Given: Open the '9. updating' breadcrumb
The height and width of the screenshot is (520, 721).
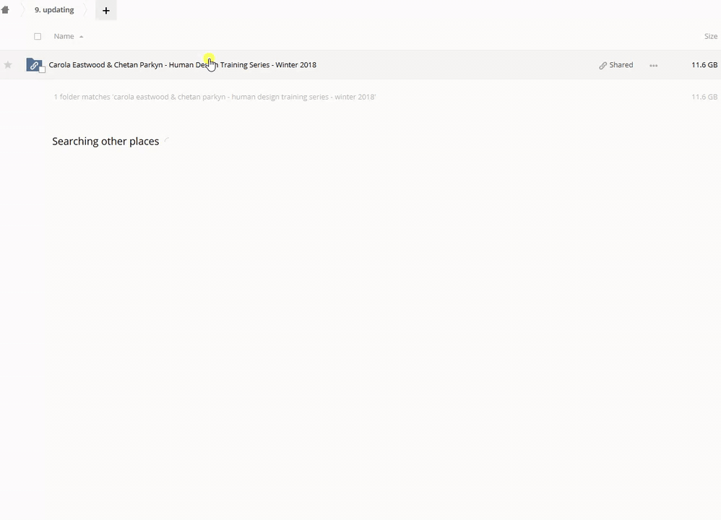Looking at the screenshot, I should point(54,10).
